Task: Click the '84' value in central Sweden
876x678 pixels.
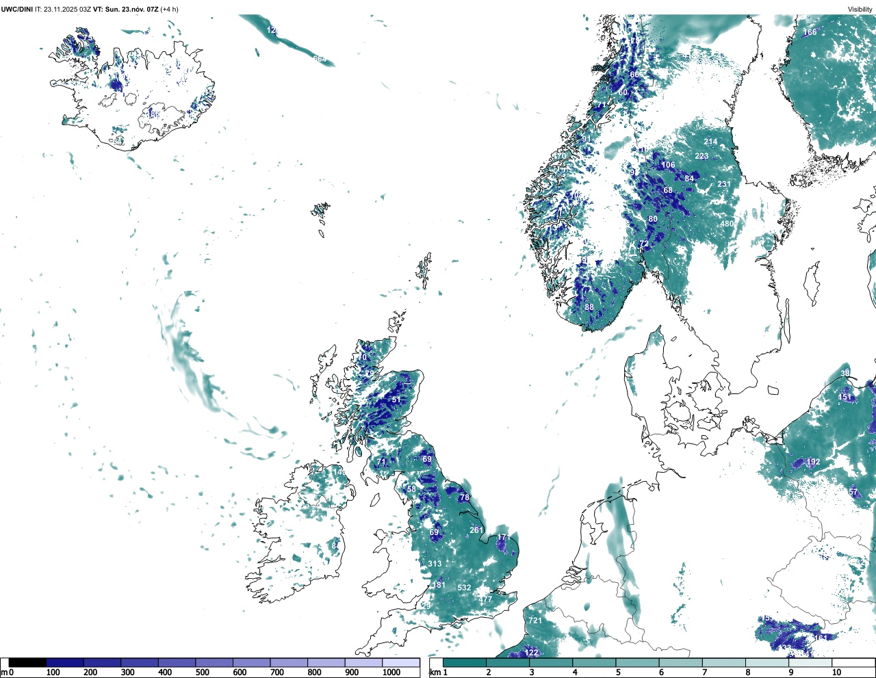Action: [x=689, y=179]
